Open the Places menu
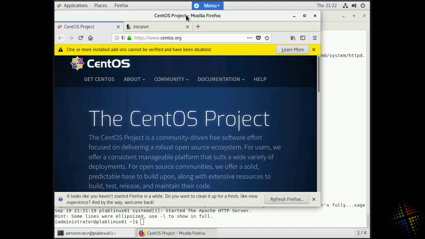The height and width of the screenshot is (239, 425). pyautogui.click(x=101, y=5)
